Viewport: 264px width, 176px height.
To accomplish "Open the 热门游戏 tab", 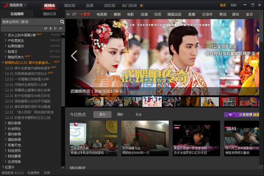I will 129,5.
